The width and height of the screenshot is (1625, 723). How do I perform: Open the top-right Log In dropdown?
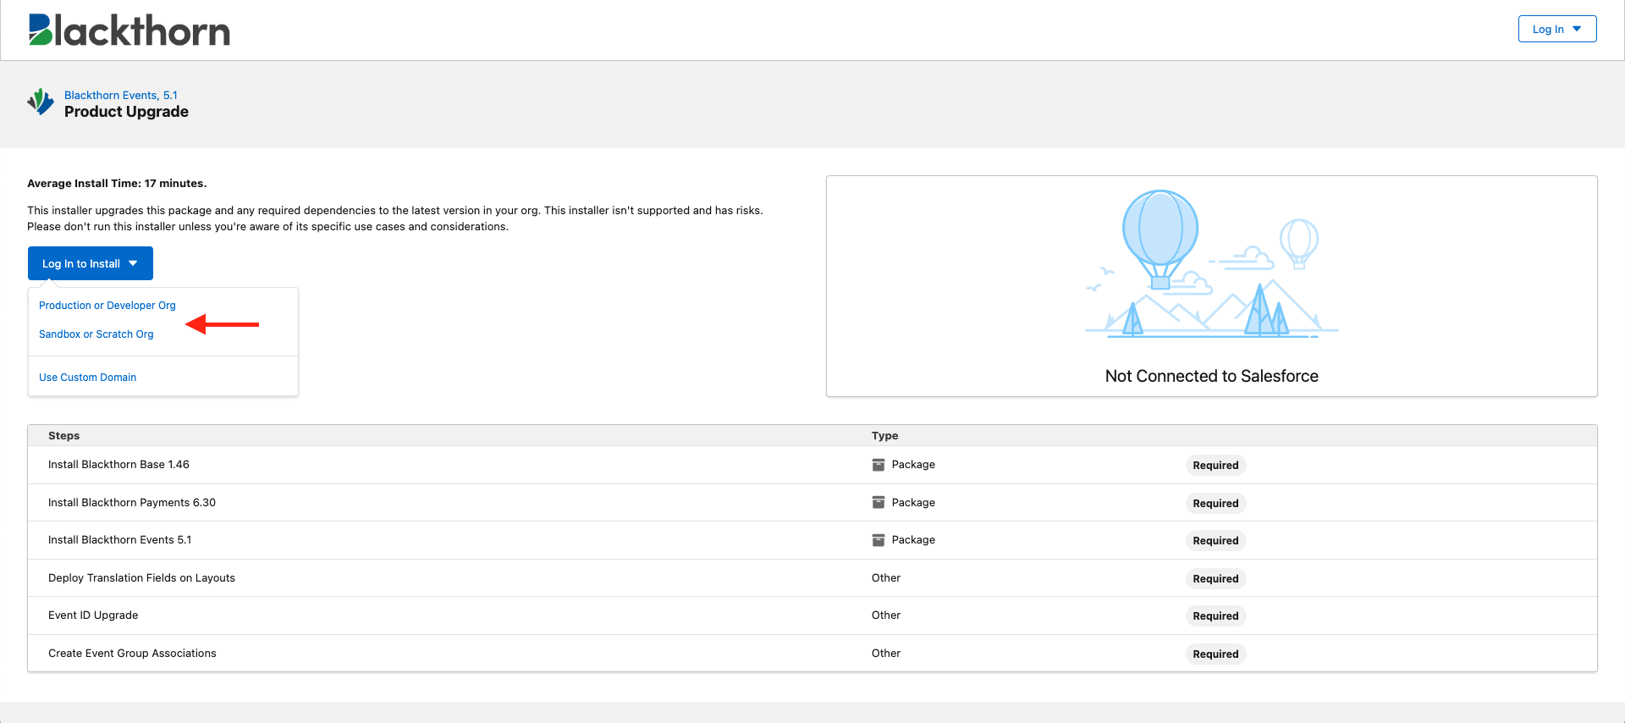coord(1557,29)
